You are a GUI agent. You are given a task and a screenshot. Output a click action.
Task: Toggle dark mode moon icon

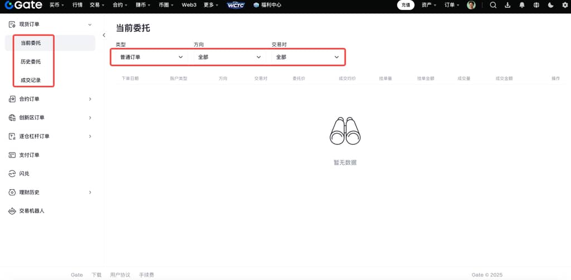tap(551, 5)
